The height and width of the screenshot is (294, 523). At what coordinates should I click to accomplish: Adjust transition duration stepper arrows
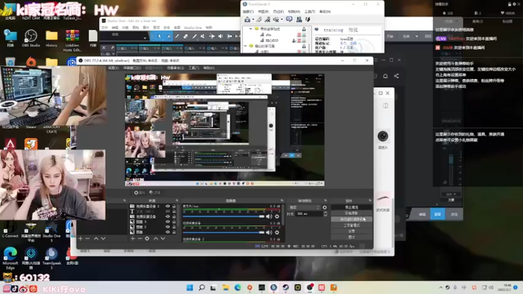(x=325, y=214)
